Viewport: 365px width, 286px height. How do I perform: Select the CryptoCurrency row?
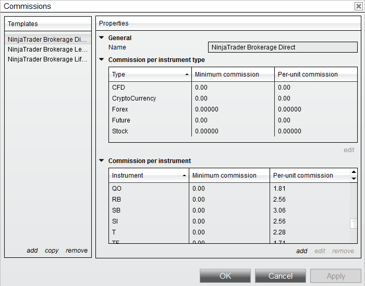[x=233, y=98]
